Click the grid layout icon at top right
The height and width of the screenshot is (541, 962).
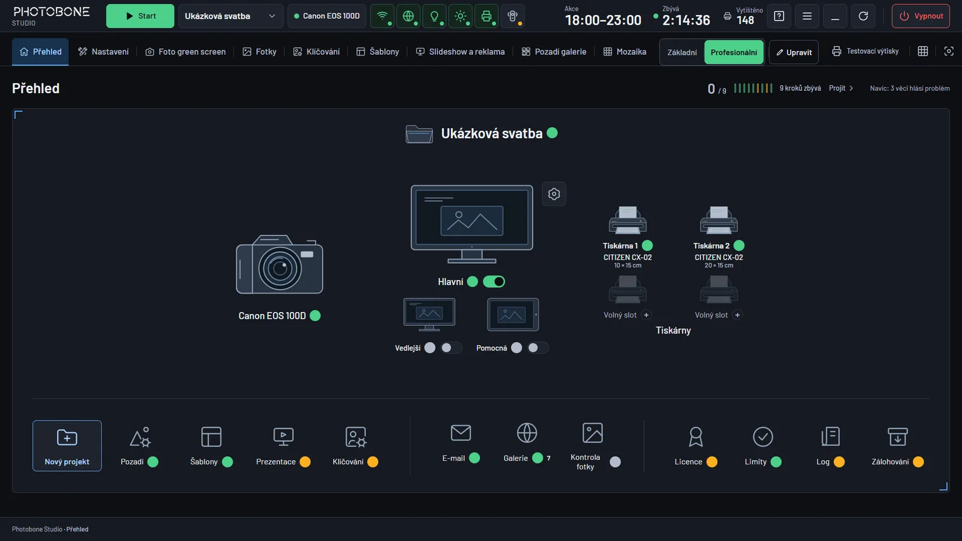tap(923, 51)
